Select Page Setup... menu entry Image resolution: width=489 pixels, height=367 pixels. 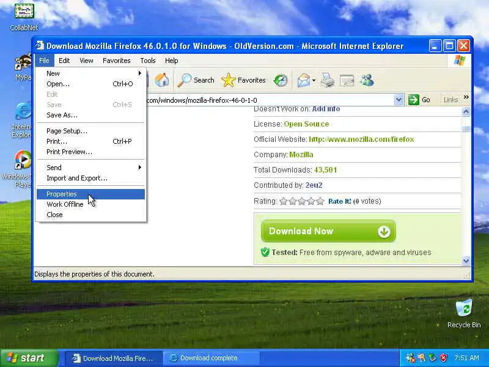[90, 131]
